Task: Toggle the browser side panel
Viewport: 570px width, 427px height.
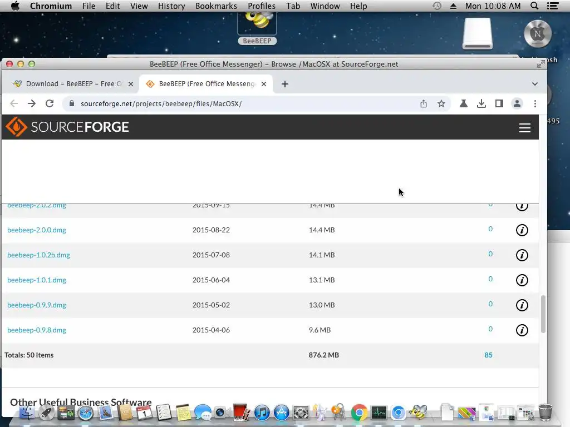Action: 499,103
